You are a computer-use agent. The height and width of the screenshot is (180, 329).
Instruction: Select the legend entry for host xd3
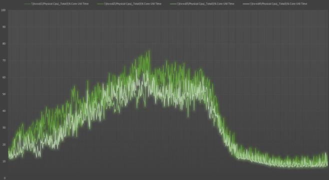tap(202, 4)
